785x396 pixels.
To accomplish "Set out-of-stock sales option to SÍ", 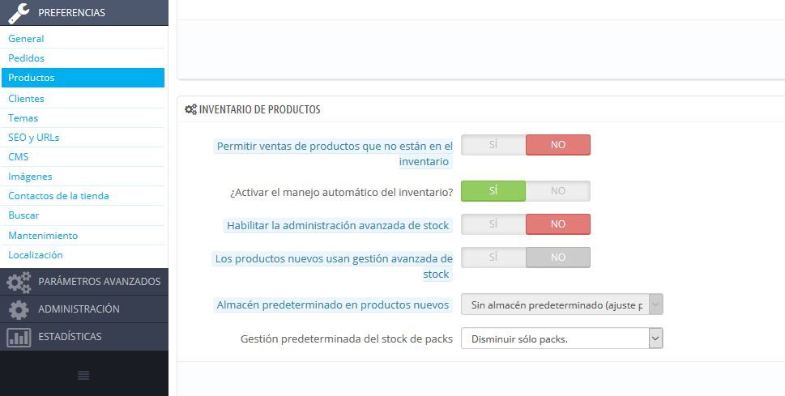I will tap(493, 145).
